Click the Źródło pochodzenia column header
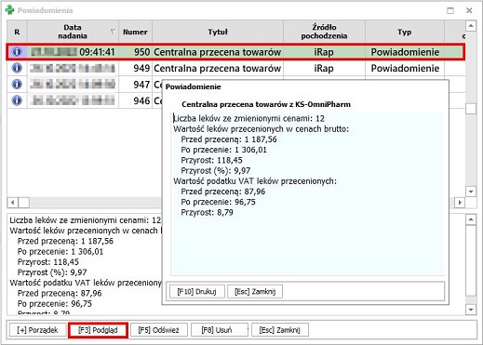Viewport: 483px width, 345px height. click(x=324, y=32)
